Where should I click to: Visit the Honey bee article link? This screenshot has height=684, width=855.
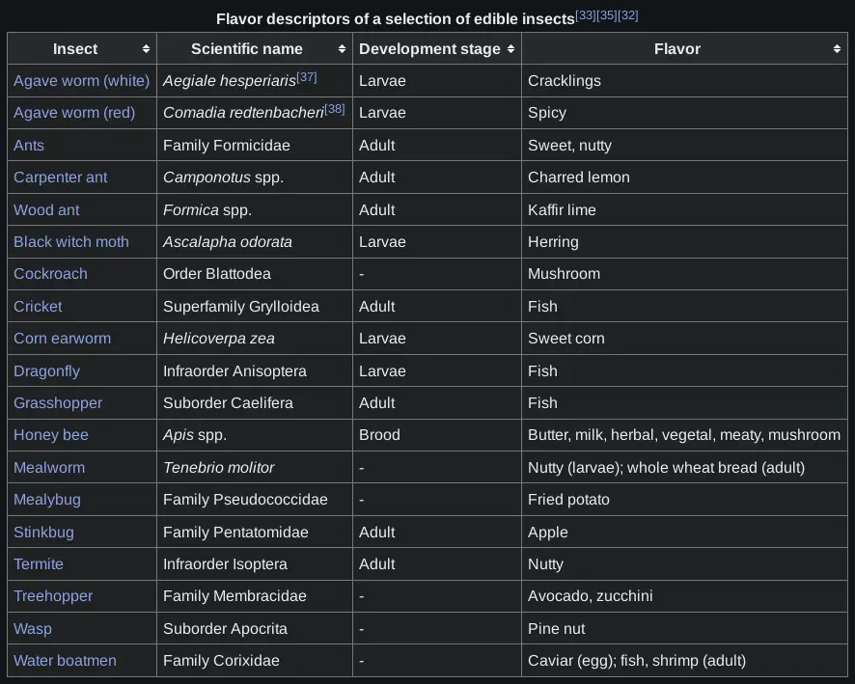click(x=51, y=435)
